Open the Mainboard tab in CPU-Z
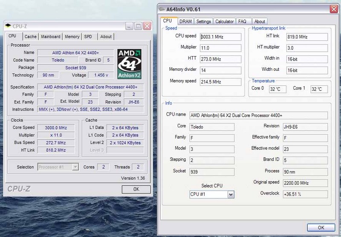This screenshot has height=237, width=341. (51, 37)
